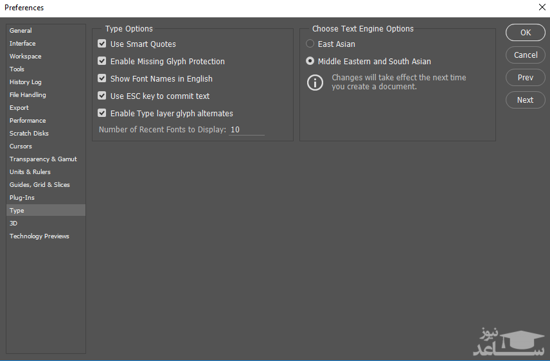Click the Number of Recent Fonts field
This screenshot has height=361, width=550.
(x=246, y=130)
